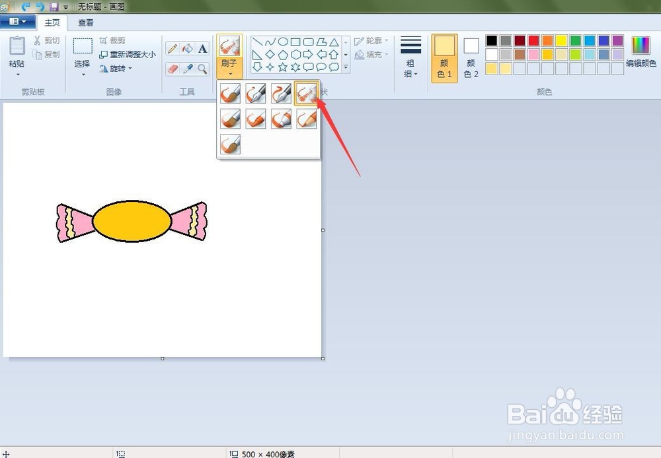
Task: Choose the first Calligraphy brush in the menu
Action: (x=255, y=93)
